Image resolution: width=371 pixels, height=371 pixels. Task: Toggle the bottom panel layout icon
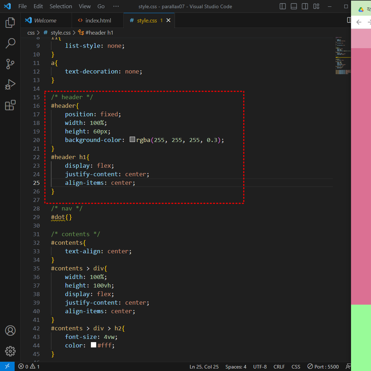tap(294, 6)
